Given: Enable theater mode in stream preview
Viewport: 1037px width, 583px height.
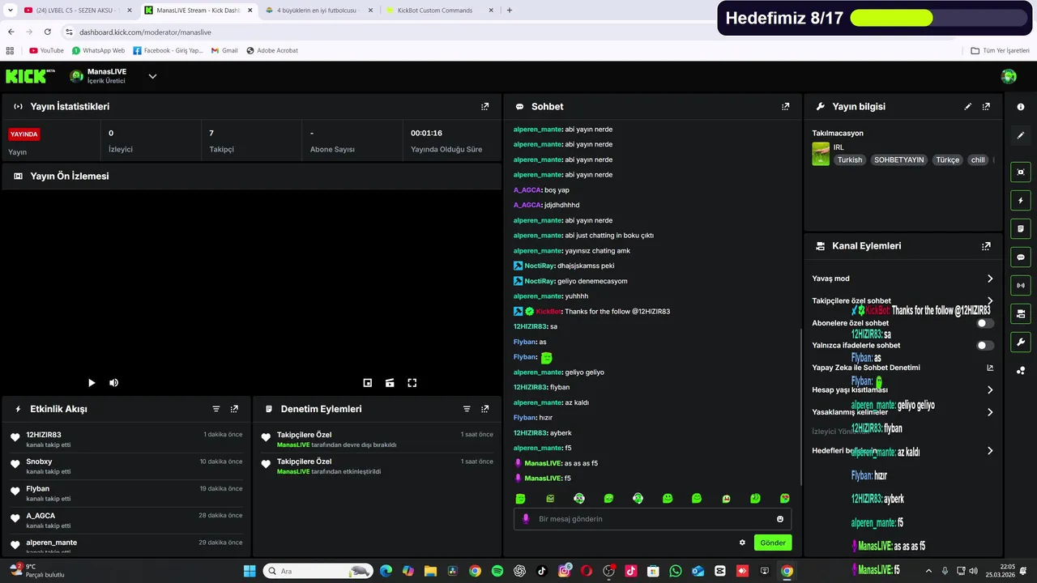Looking at the screenshot, I should click(390, 383).
